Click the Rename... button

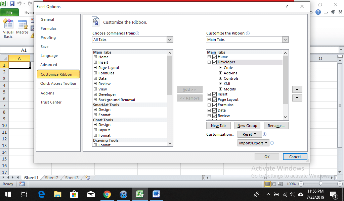coord(276,126)
